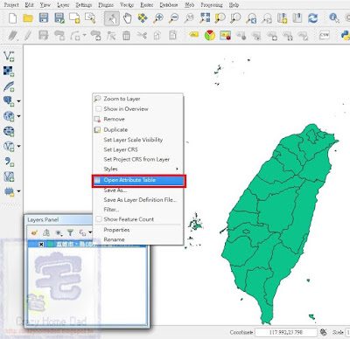The width and height of the screenshot is (350, 339).
Task: Click the Coordinate input field
Action: 286,332
